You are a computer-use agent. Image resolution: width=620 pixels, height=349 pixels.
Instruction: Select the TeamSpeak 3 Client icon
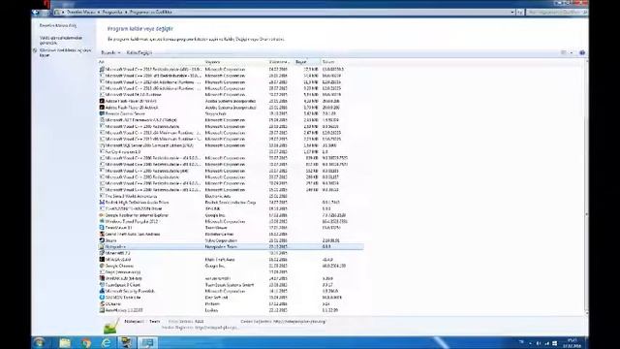point(102,284)
